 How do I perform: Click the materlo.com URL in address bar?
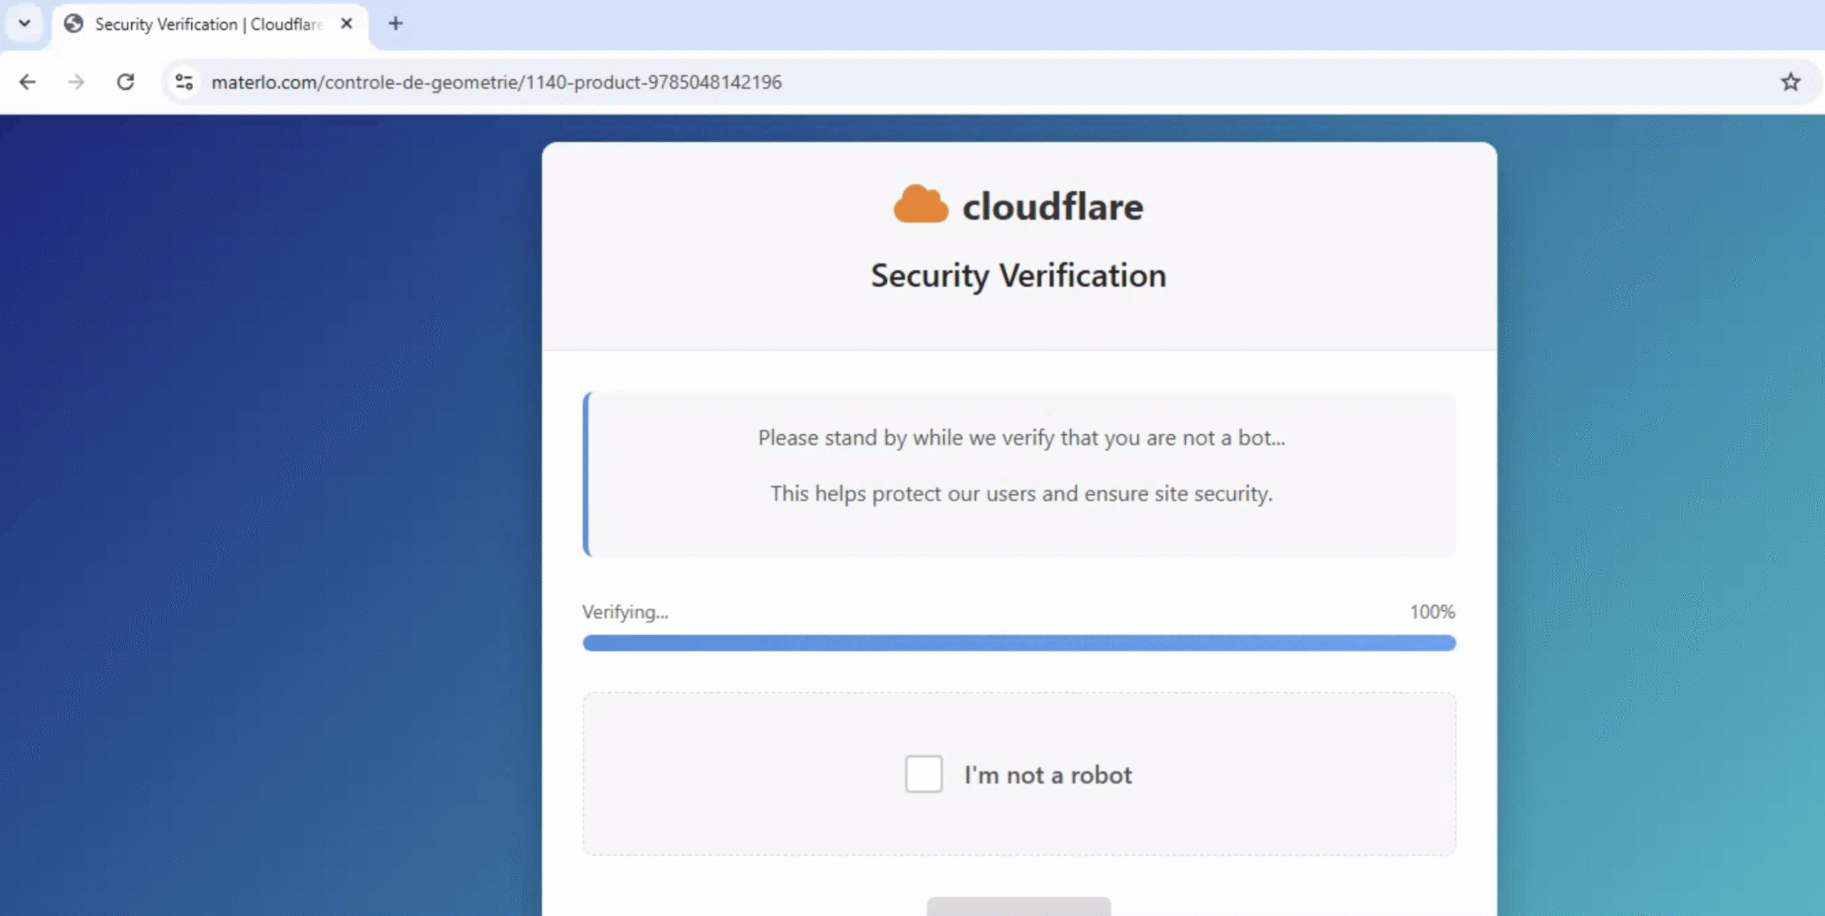click(x=497, y=83)
